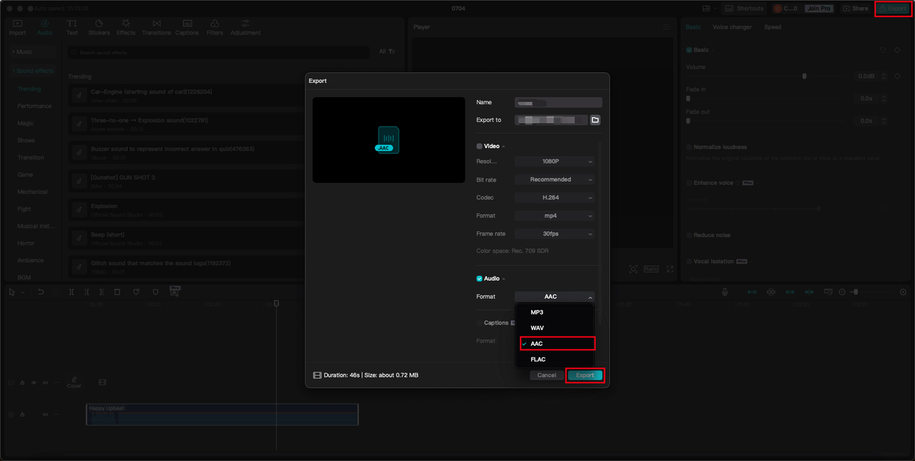Click the Filters icon in the top toolbar
This screenshot has width=915, height=461.
[x=214, y=28]
